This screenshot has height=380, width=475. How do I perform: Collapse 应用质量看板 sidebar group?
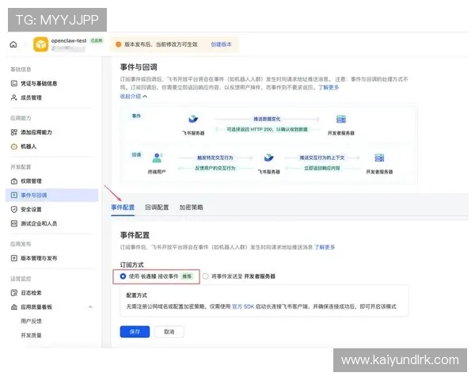(90, 307)
